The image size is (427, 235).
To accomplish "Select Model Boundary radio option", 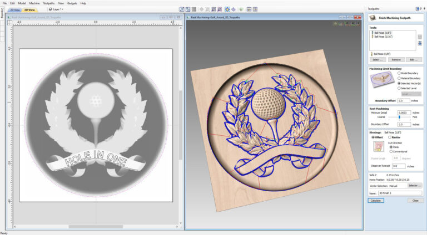I will tap(399, 73).
